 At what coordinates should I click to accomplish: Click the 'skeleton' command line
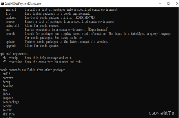(x=9, y=114)
